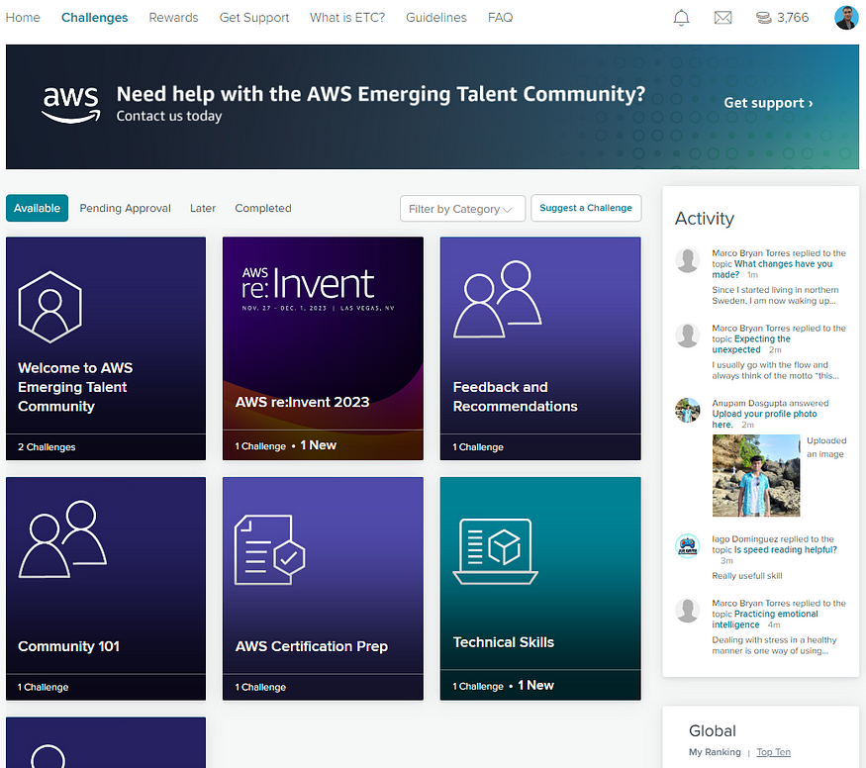Open the Challenges menu item
This screenshot has width=866, height=768.
coord(94,18)
